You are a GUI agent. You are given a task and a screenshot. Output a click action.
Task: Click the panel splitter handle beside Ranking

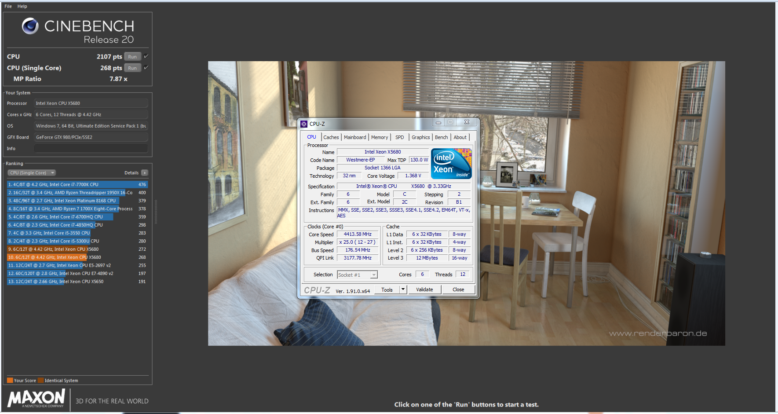coord(156,211)
